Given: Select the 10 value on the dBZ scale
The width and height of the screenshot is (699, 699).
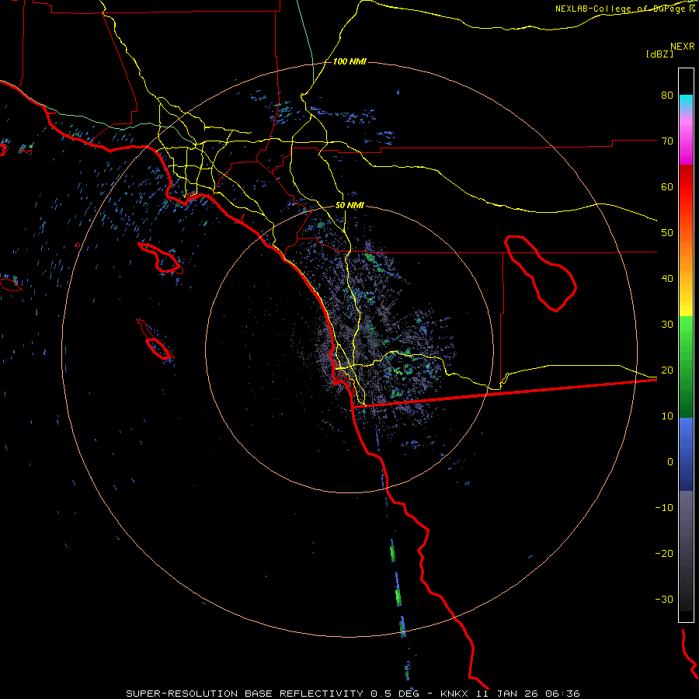Looking at the screenshot, I should point(667,416).
